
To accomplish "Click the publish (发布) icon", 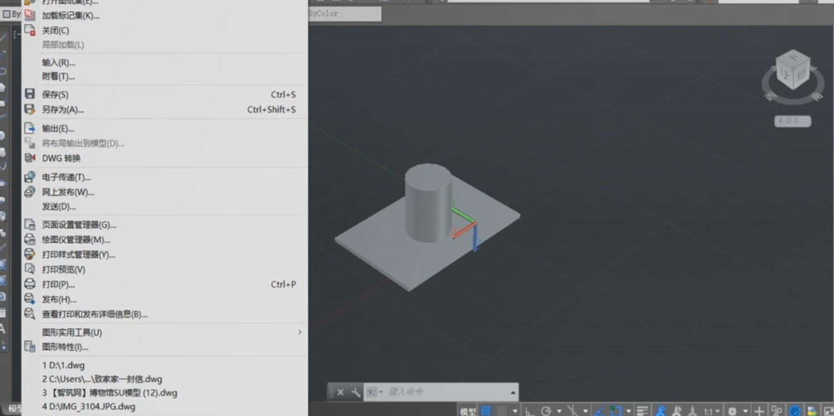I will [x=30, y=299].
